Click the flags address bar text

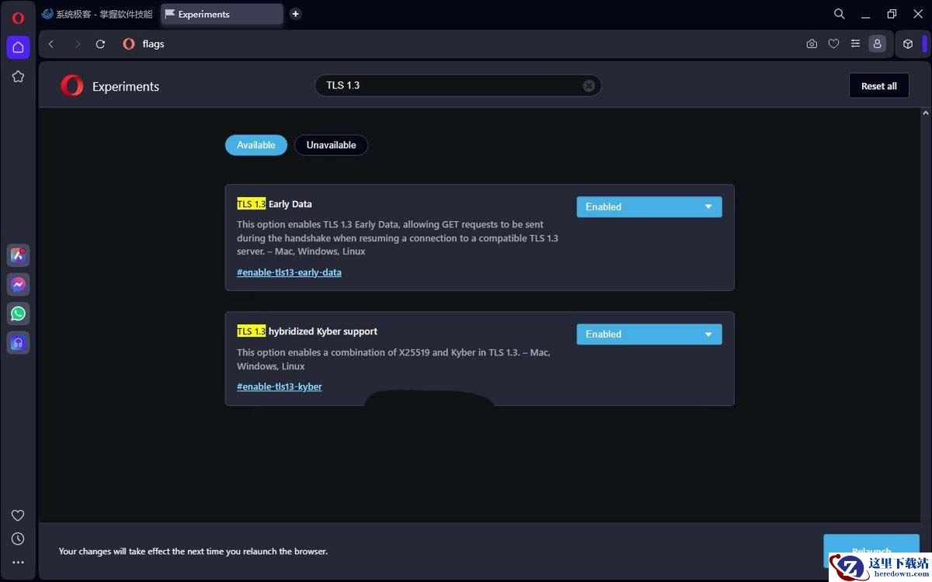click(153, 44)
